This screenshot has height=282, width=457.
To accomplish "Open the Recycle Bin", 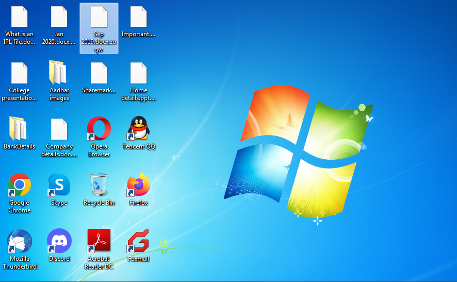I will pos(99,185).
